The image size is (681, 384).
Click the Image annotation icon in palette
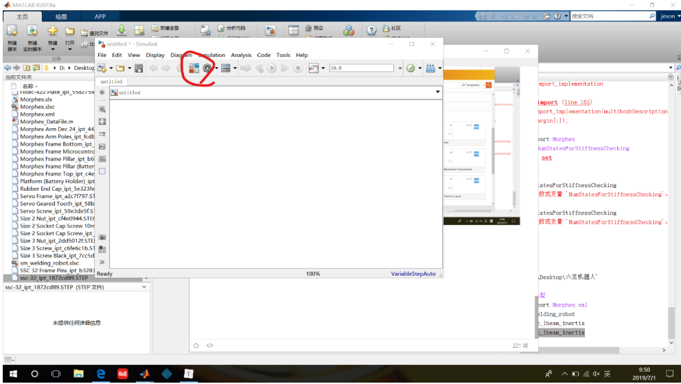(102, 159)
